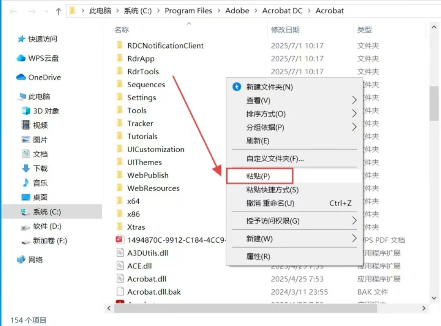Click vertical scrollbar up arrow
The height and width of the screenshot is (326, 441).
pyautogui.click(x=434, y=27)
